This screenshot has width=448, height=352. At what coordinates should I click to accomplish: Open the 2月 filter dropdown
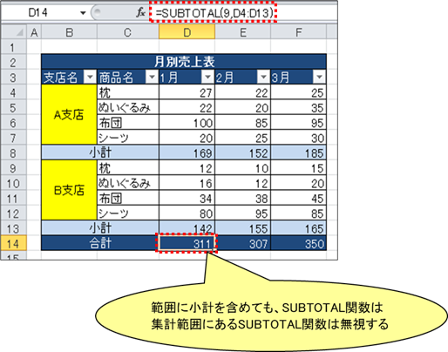(263, 77)
